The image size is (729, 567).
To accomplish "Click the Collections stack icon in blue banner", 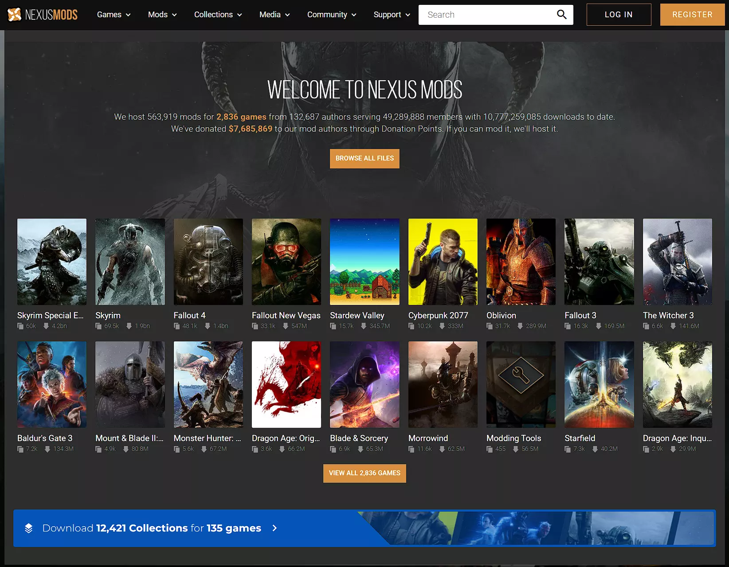I will [x=29, y=528].
